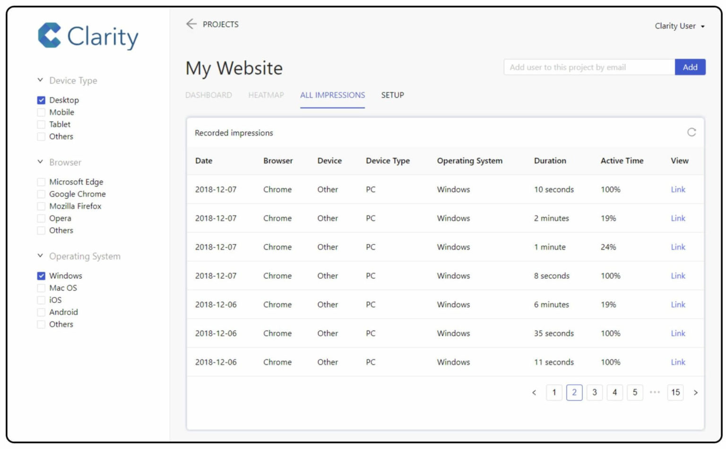Click the add user by email field

[588, 67]
